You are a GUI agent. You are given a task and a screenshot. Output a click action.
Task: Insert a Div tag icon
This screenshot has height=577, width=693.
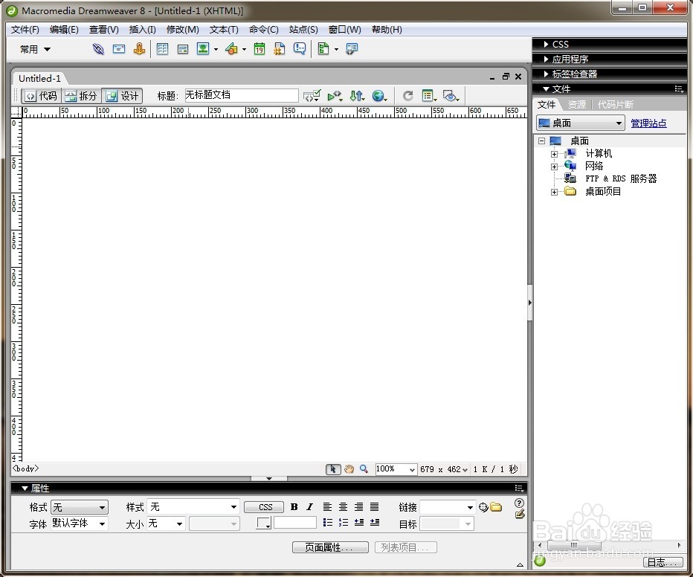182,49
